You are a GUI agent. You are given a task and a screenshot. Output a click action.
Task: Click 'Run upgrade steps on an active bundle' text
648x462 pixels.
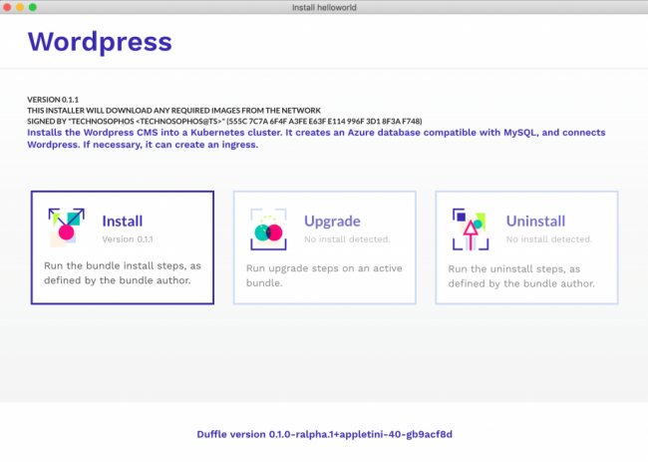point(324,275)
